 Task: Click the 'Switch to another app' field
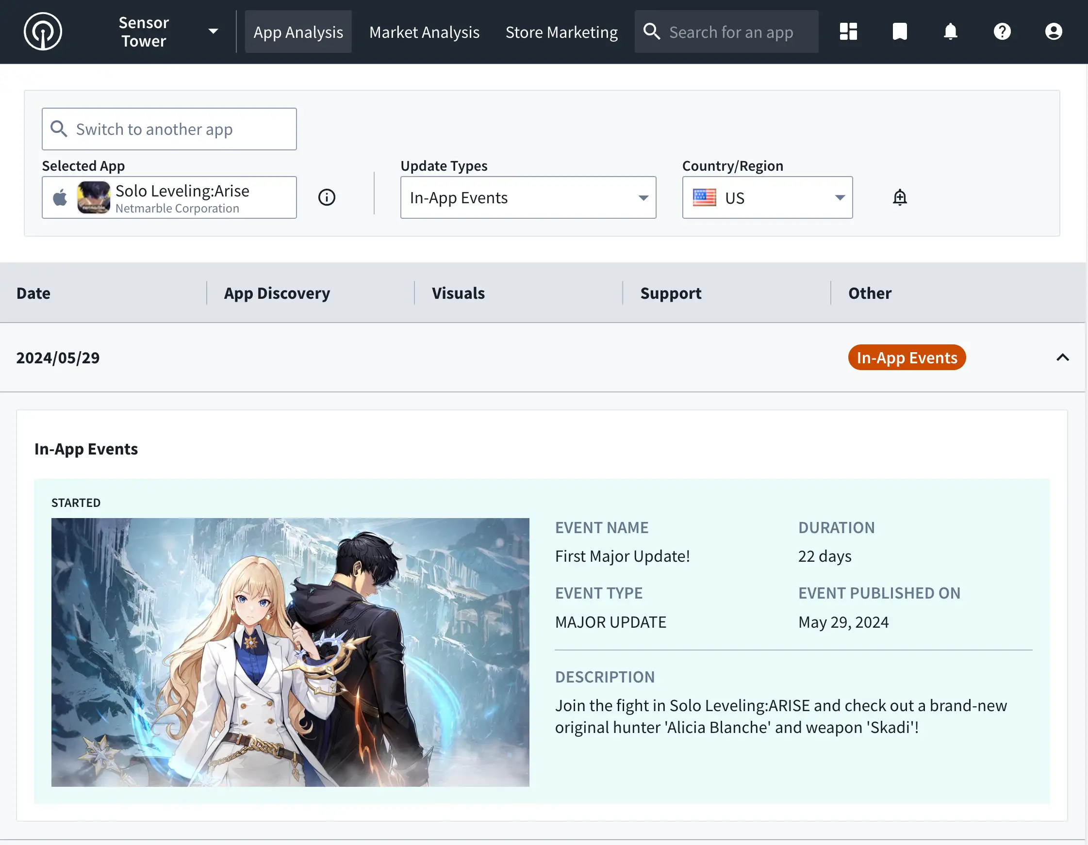(x=169, y=129)
